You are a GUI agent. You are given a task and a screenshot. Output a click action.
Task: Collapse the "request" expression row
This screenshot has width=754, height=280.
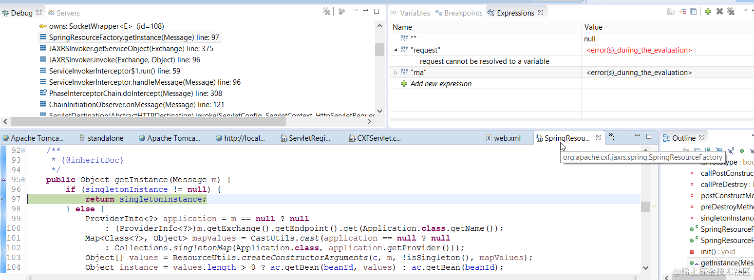click(x=396, y=50)
